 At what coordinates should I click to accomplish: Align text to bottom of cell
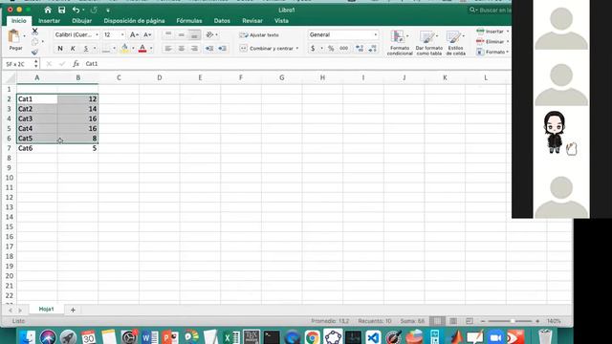pos(194,34)
